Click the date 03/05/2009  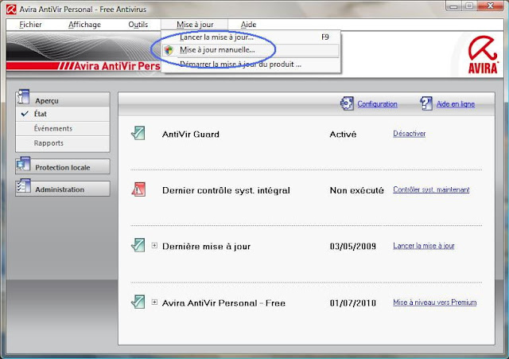pyautogui.click(x=353, y=246)
